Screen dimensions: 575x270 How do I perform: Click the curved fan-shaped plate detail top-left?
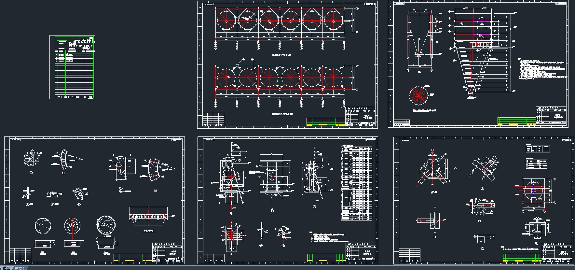65,159
